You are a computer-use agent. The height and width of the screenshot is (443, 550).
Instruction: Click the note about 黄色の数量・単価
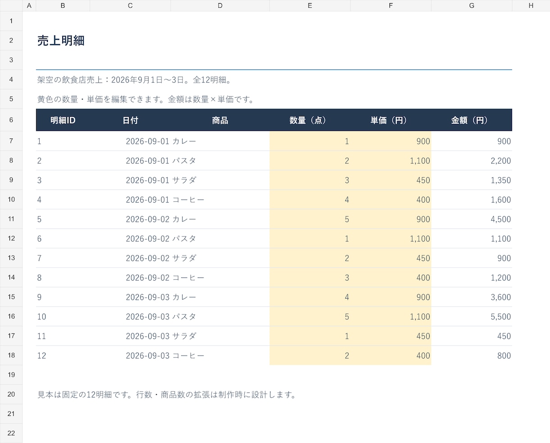[x=147, y=99]
